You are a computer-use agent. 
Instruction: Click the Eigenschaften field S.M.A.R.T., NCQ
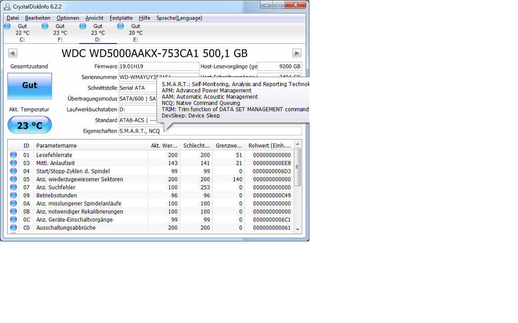point(210,131)
